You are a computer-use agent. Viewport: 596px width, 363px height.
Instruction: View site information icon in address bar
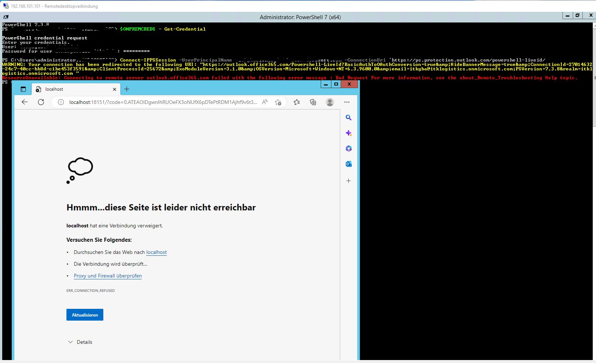(61, 102)
